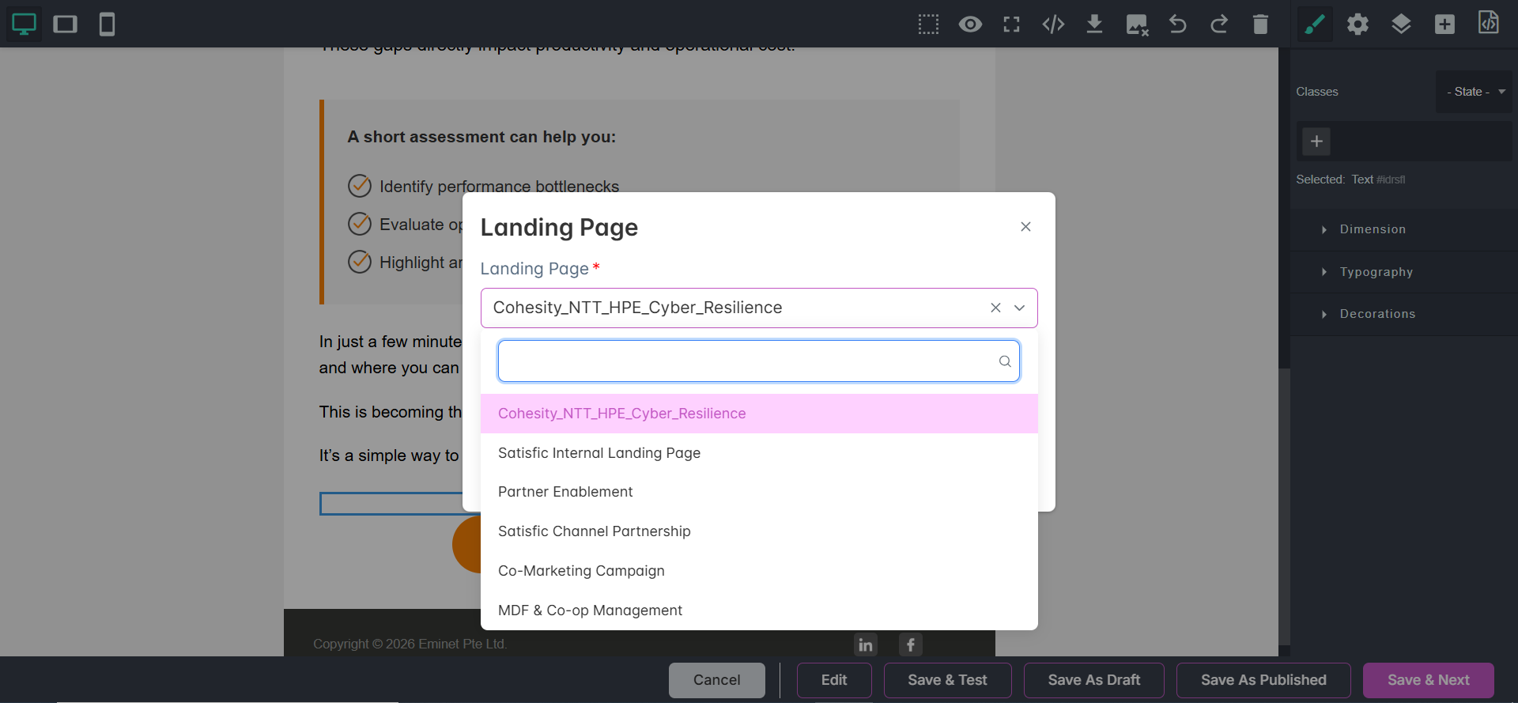Click Save As Draft button

coord(1094,680)
